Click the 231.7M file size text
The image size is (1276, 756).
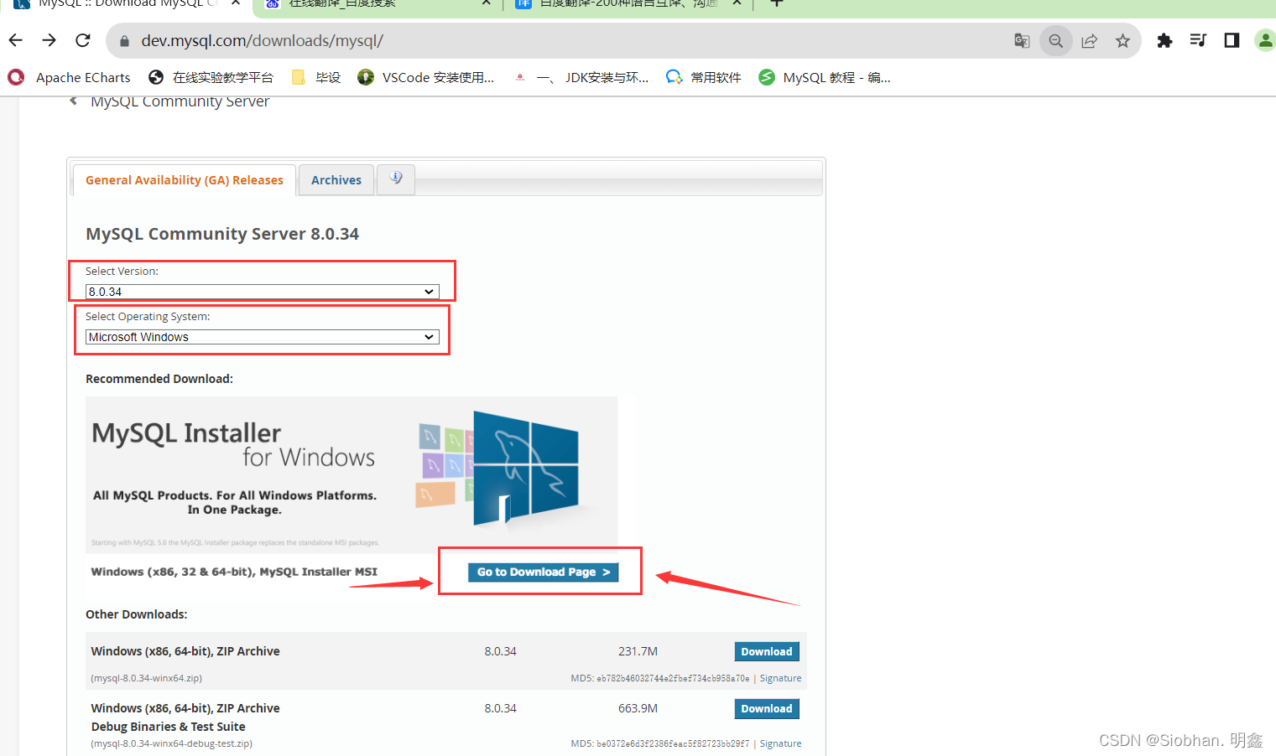(638, 651)
